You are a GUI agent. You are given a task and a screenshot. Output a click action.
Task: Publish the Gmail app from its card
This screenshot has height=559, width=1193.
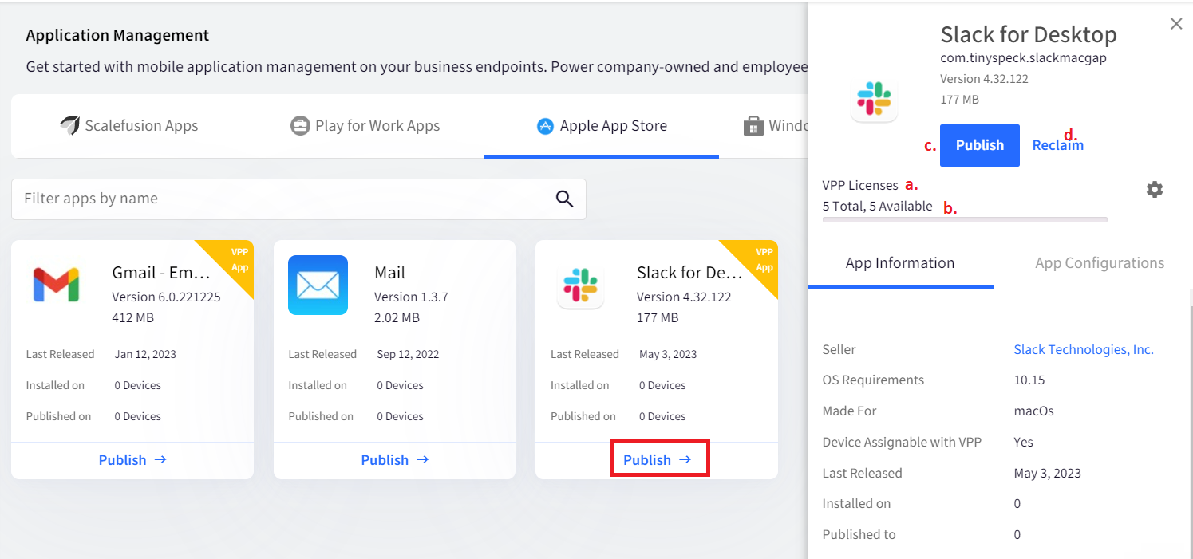pos(132,460)
